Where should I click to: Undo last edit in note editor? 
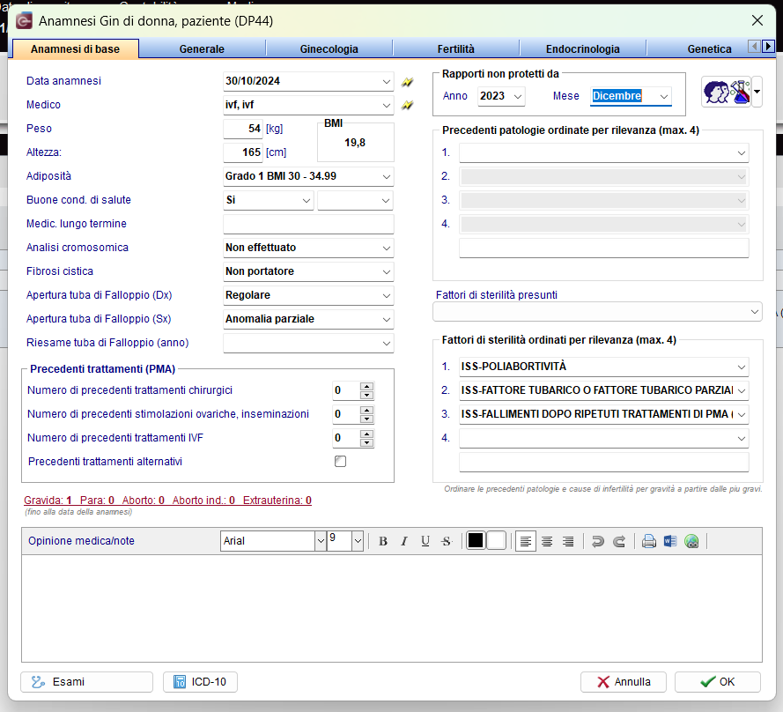[597, 541]
